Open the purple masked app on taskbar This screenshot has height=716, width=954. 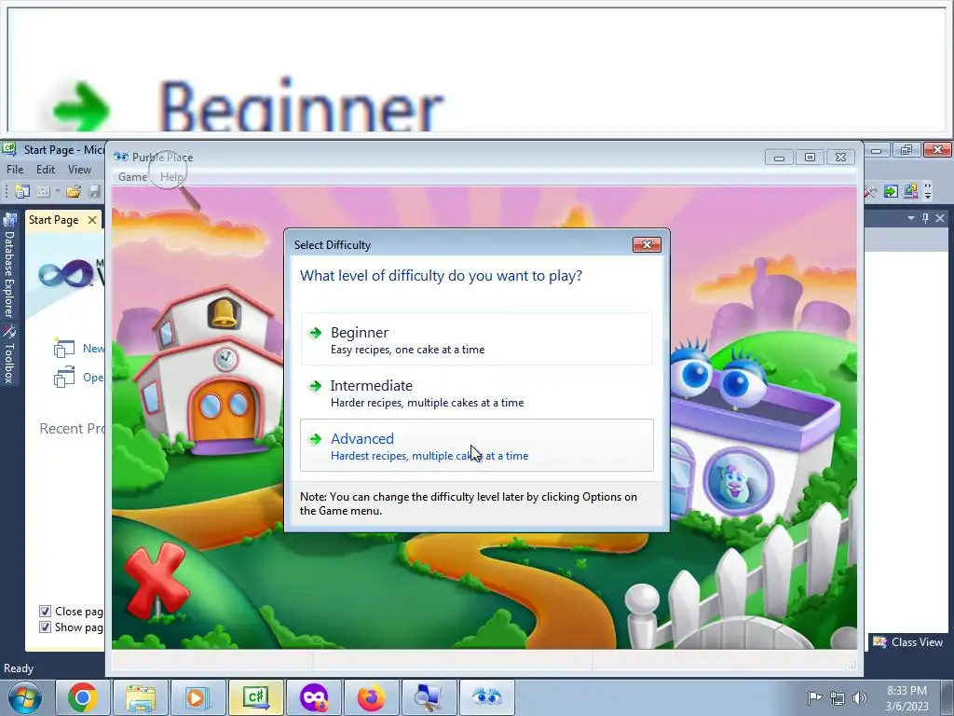[313, 697]
